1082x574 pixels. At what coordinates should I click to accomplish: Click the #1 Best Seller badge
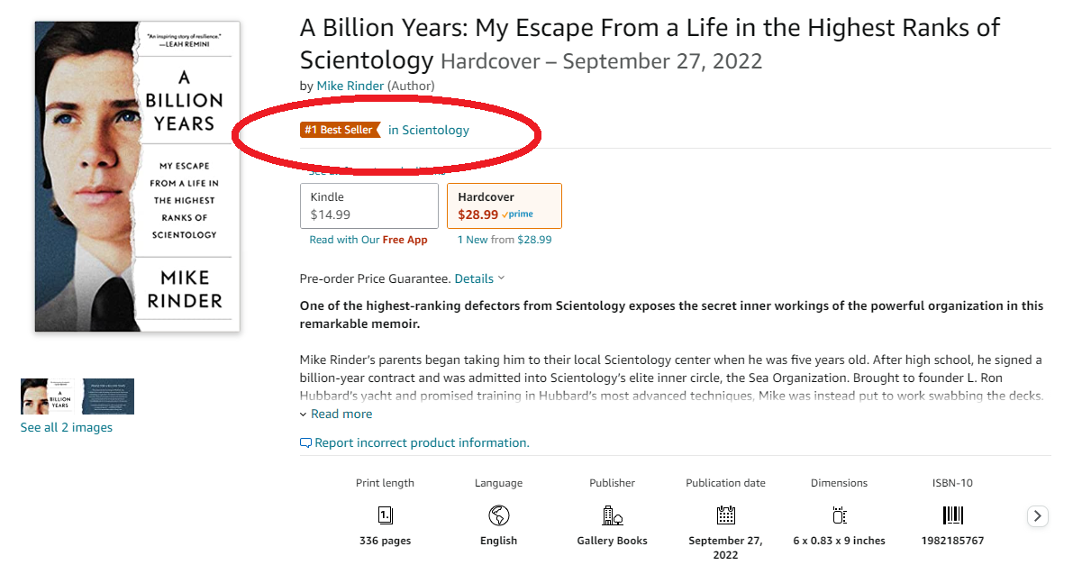(x=340, y=130)
